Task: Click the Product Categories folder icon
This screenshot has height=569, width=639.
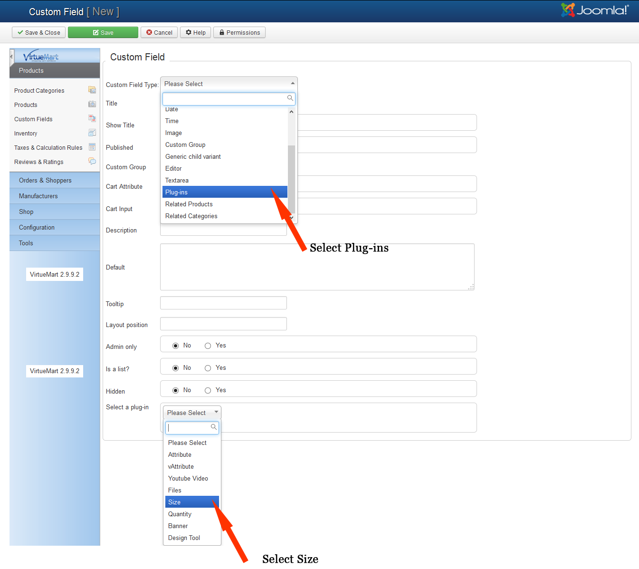Action: (92, 90)
